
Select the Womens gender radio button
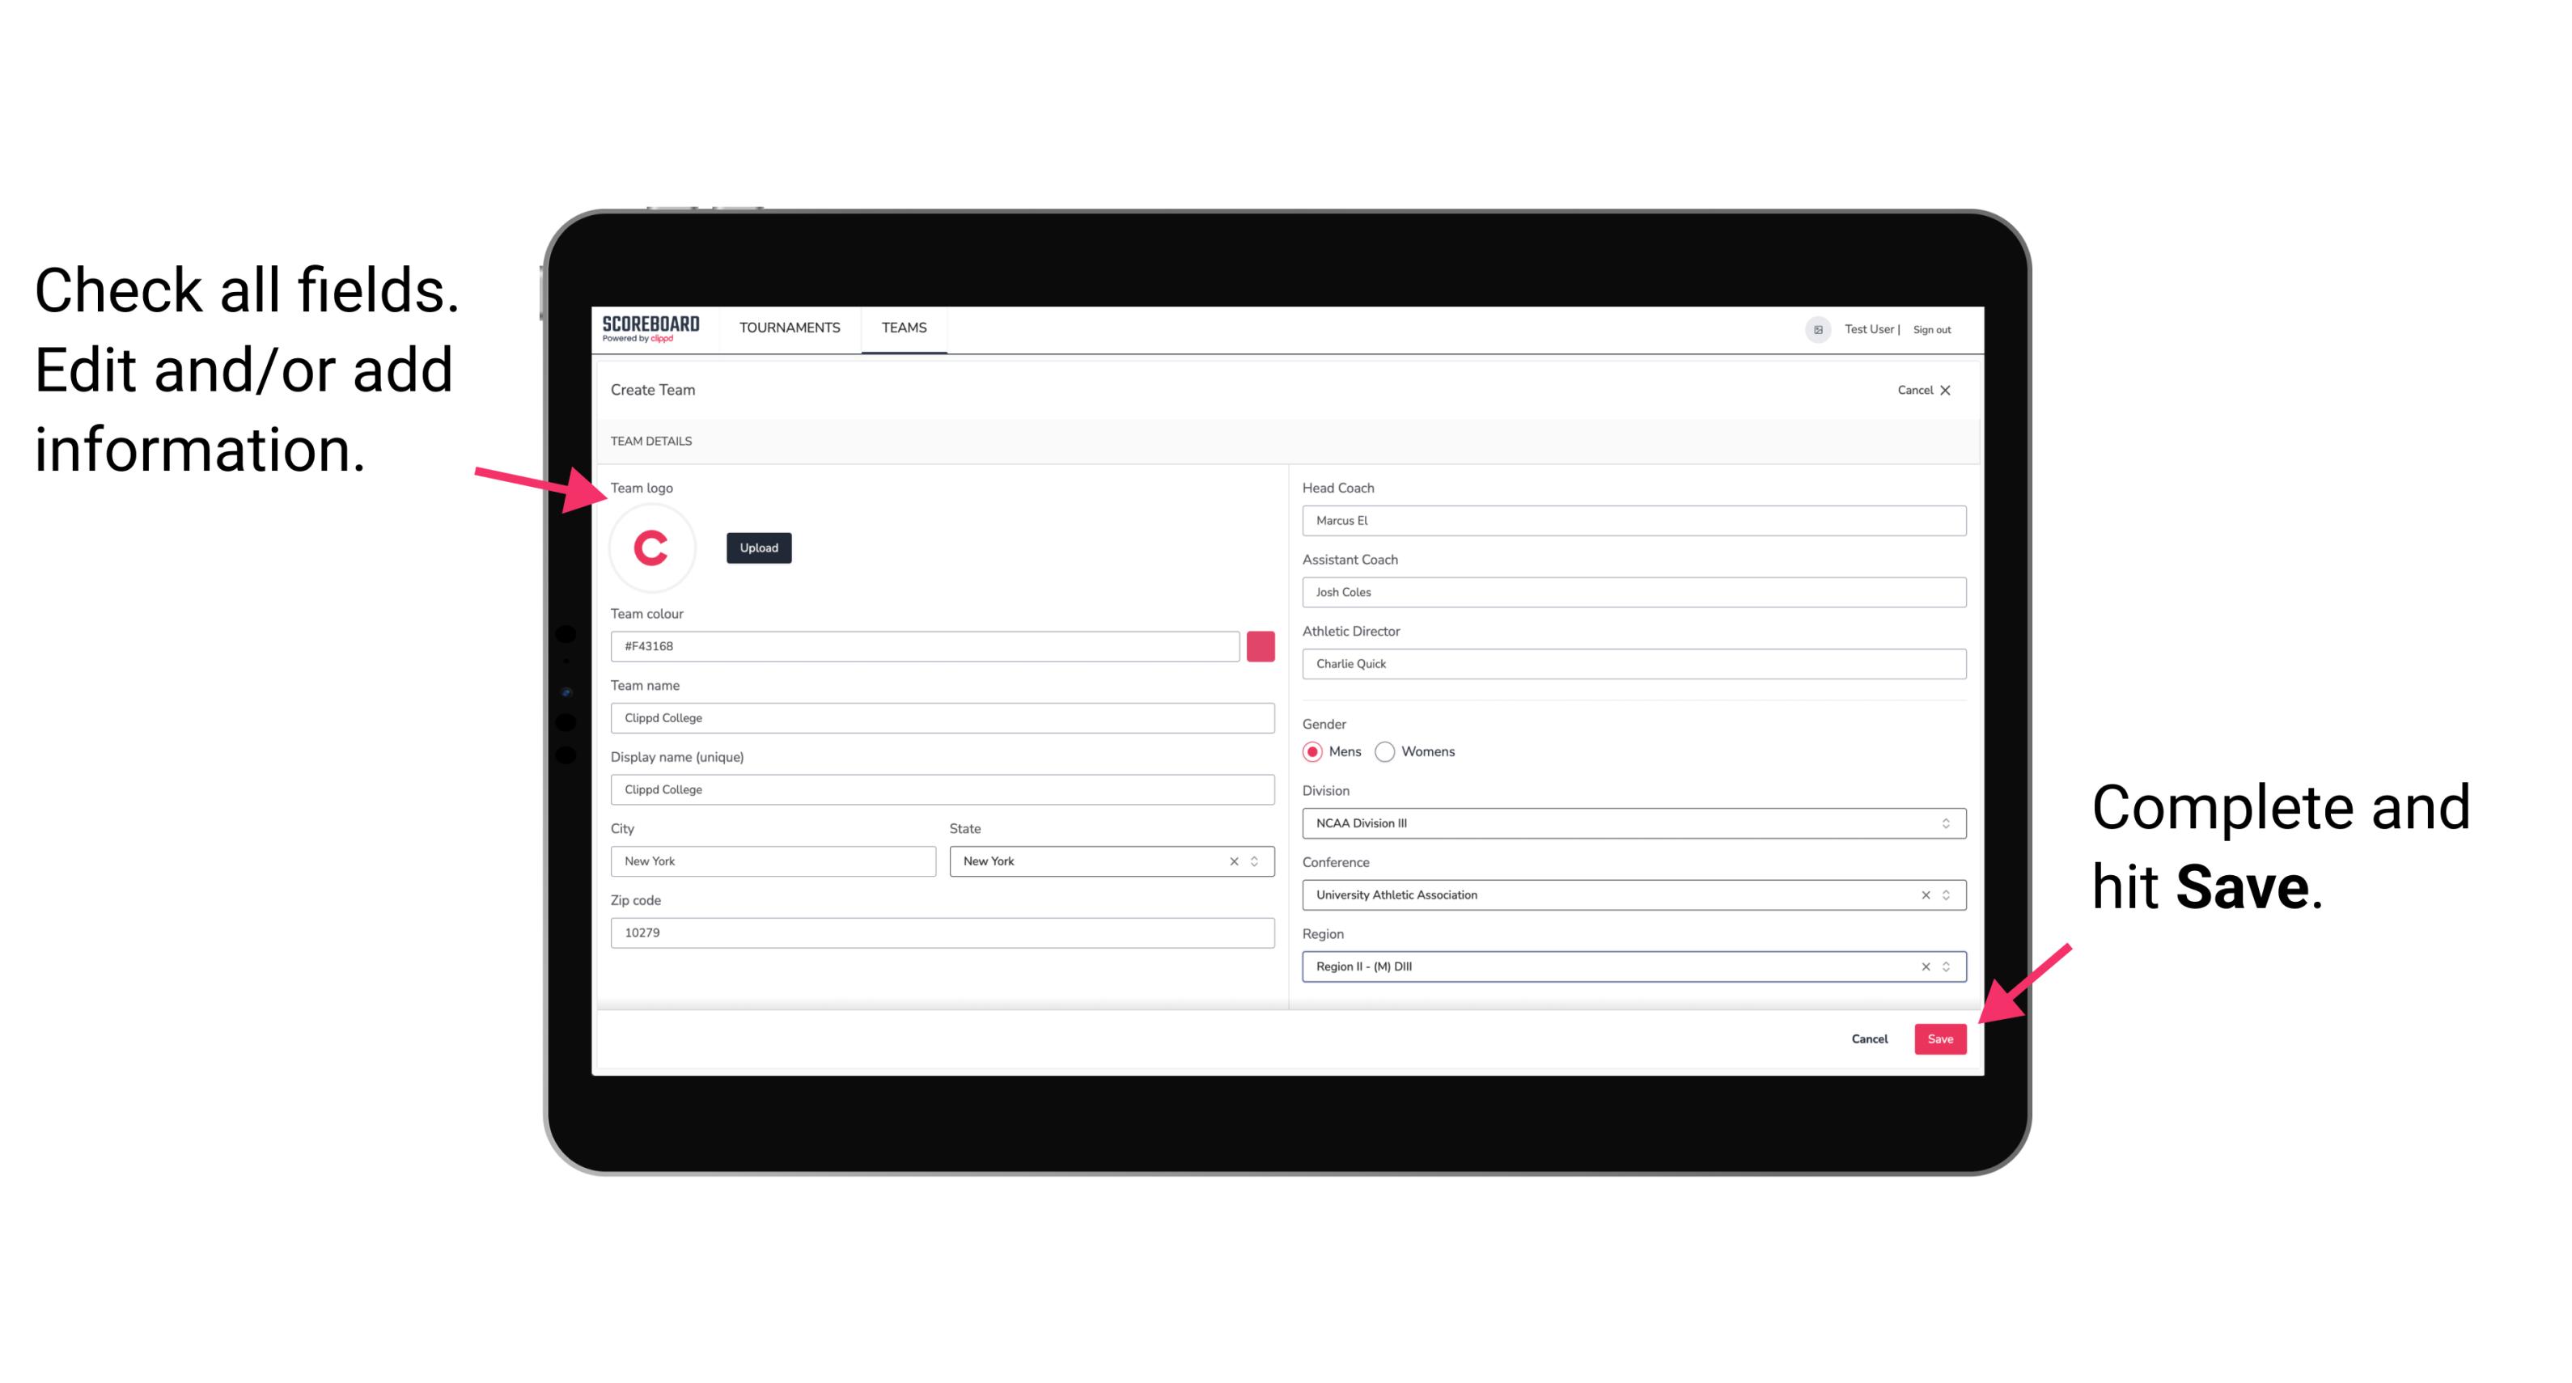(1388, 751)
